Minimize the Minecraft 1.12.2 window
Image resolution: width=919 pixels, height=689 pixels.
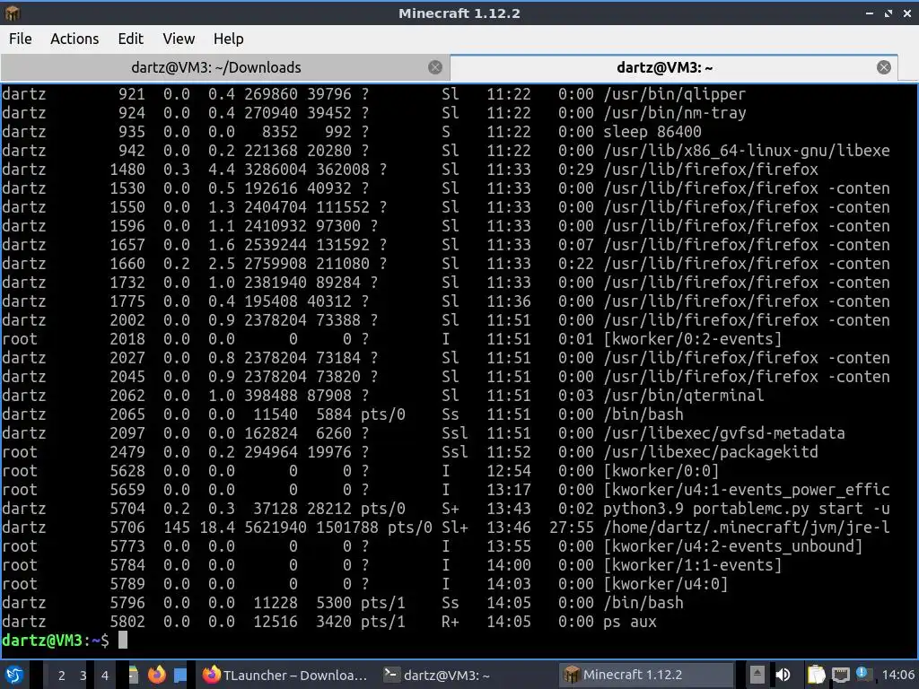click(x=869, y=13)
